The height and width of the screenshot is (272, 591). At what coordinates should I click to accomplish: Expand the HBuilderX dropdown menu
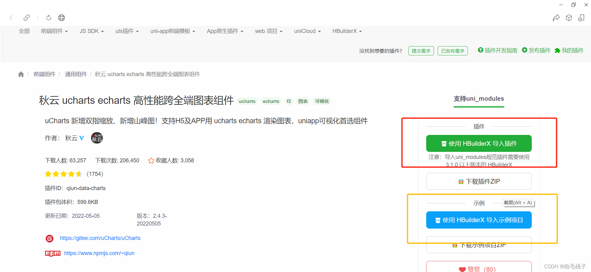(x=347, y=31)
